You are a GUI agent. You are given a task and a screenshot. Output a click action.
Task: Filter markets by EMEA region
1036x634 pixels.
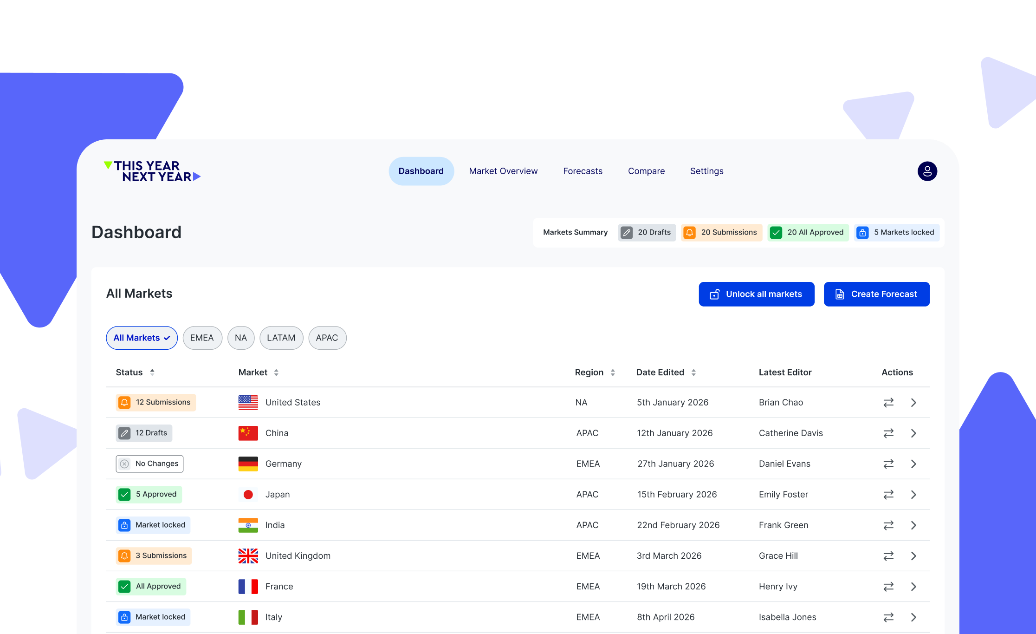click(202, 338)
